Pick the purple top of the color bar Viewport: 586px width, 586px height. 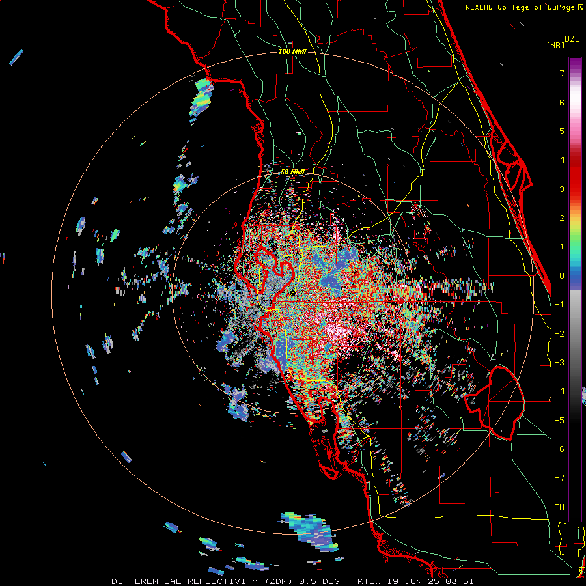[x=575, y=64]
